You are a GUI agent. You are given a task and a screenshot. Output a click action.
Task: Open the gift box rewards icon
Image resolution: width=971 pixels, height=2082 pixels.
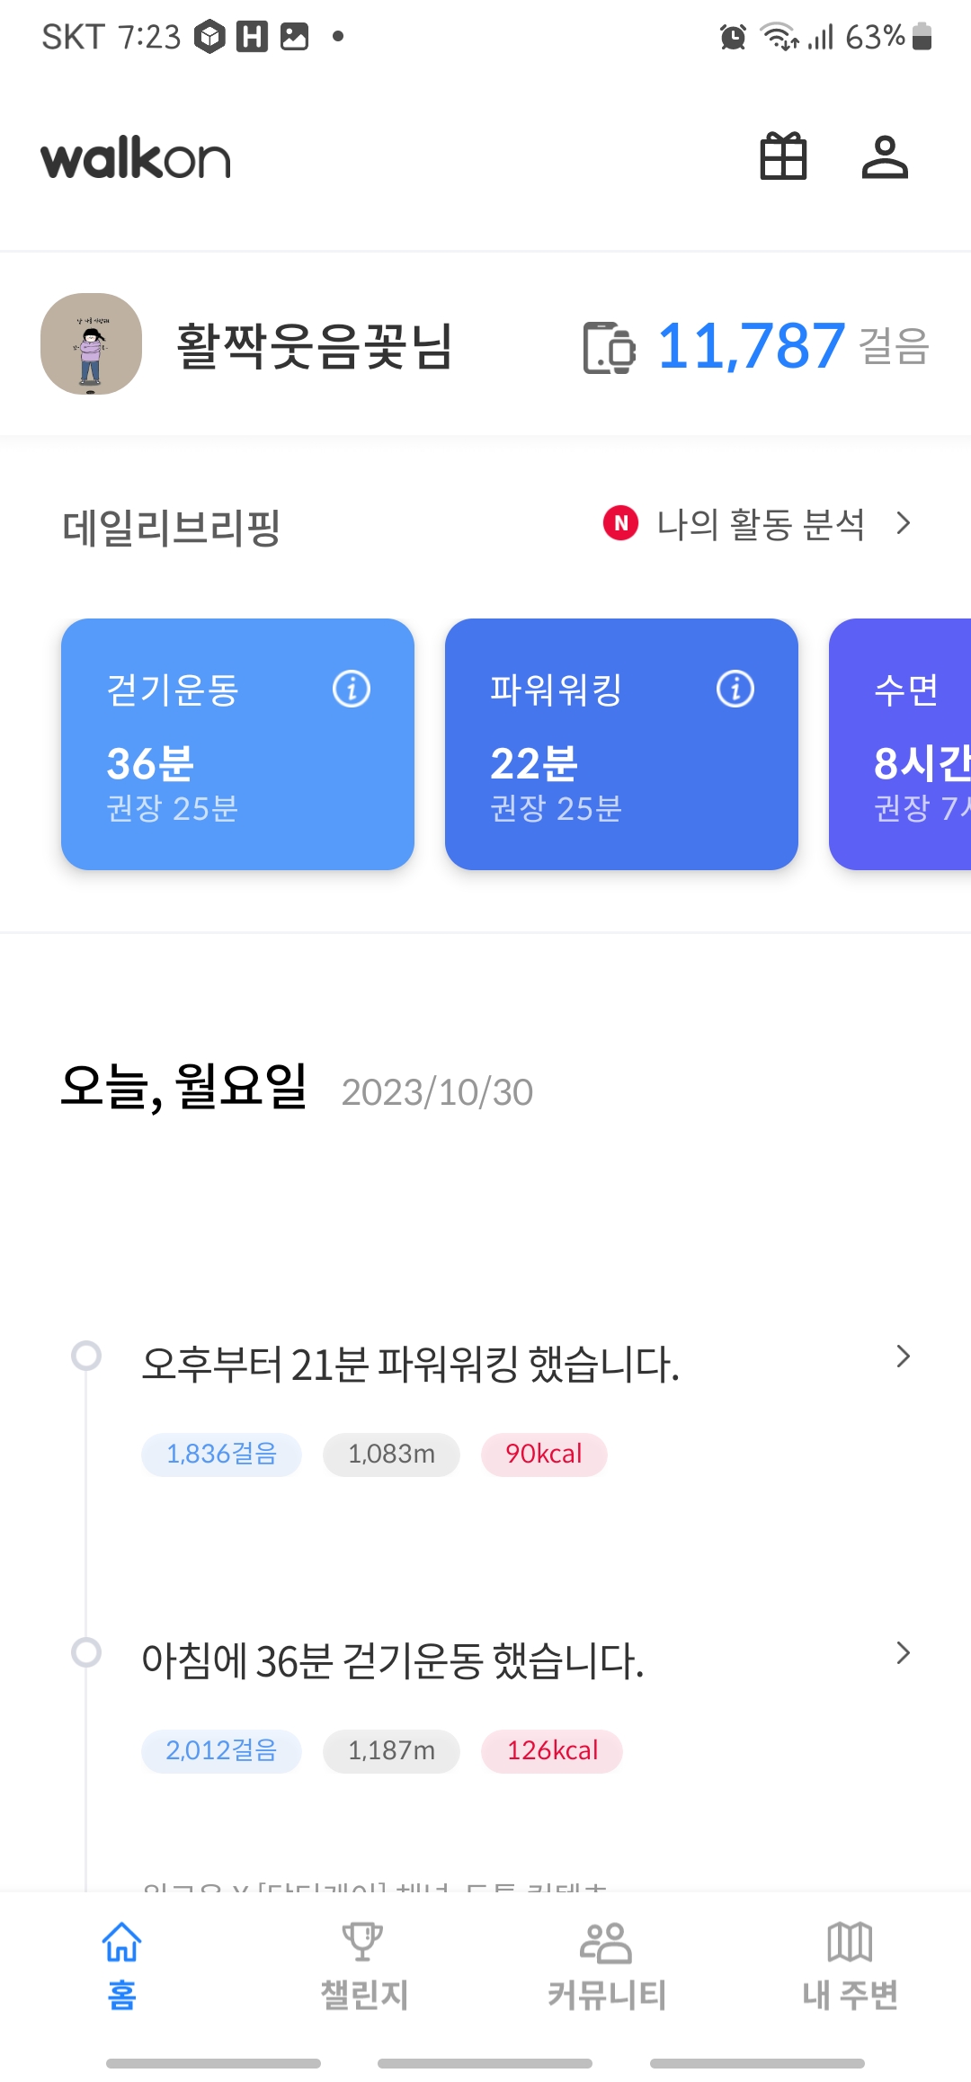783,157
